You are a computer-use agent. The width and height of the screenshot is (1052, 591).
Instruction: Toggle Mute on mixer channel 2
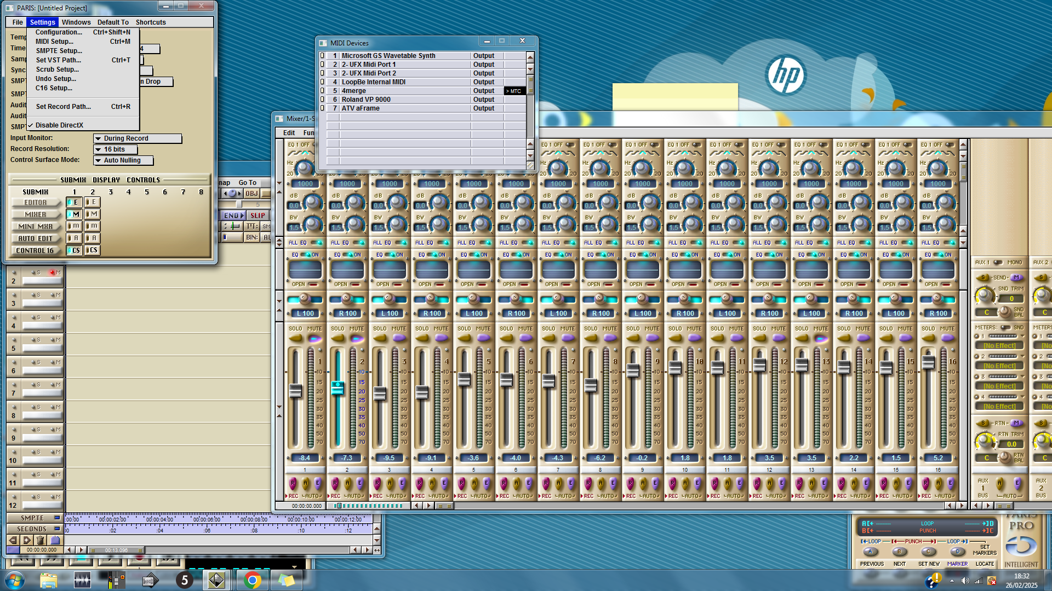pyautogui.click(x=357, y=338)
